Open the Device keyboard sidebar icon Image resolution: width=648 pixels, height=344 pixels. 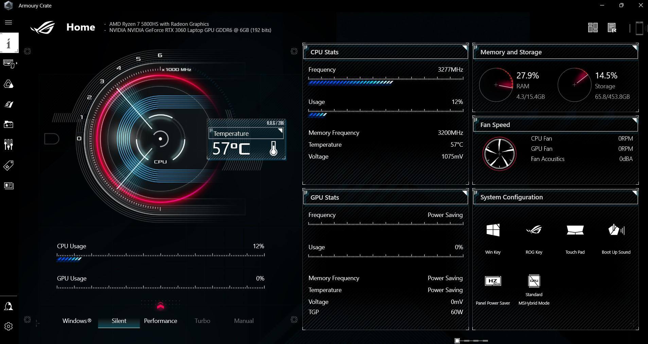click(x=9, y=64)
